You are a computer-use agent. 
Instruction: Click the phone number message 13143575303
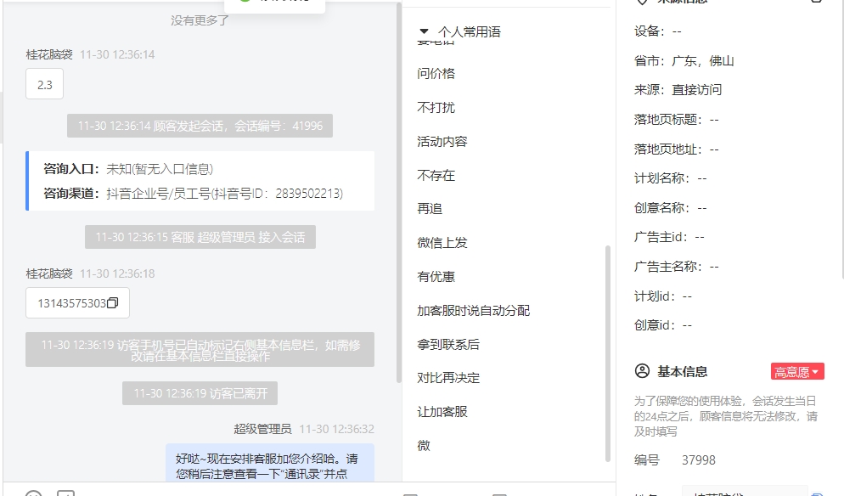[x=77, y=303]
